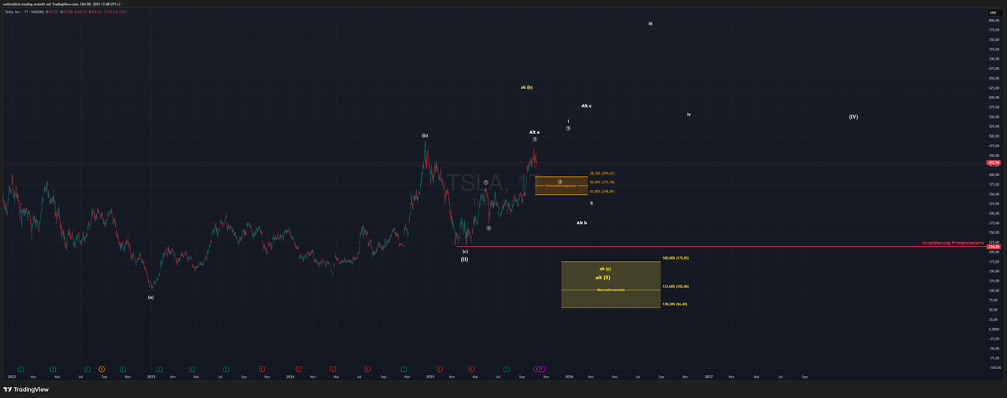This screenshot has width=1007, height=398.
Task: Click the red 432,54 current price tag
Action: point(994,163)
